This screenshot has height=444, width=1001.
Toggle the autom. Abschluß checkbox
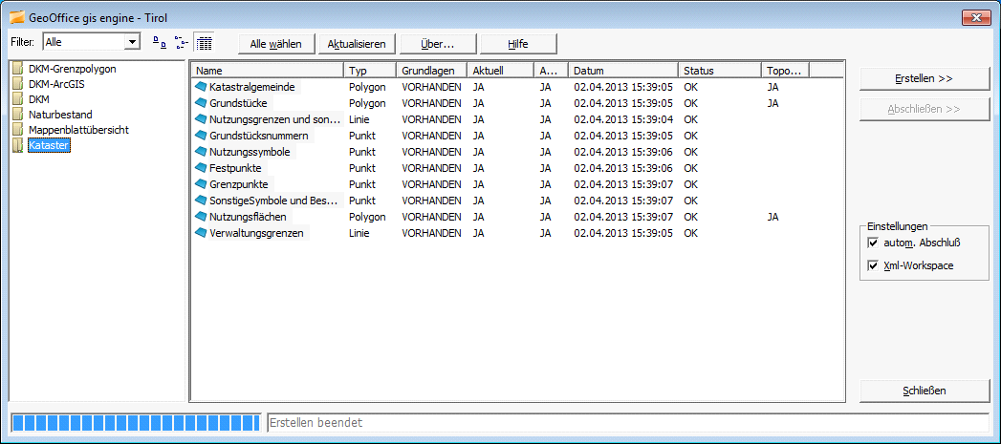[x=872, y=243]
